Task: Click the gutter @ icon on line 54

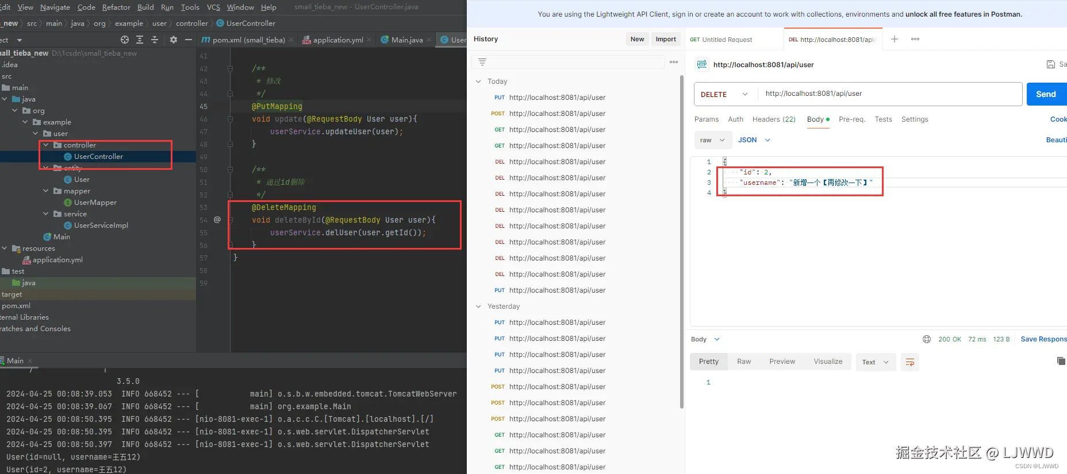Action: (217, 220)
